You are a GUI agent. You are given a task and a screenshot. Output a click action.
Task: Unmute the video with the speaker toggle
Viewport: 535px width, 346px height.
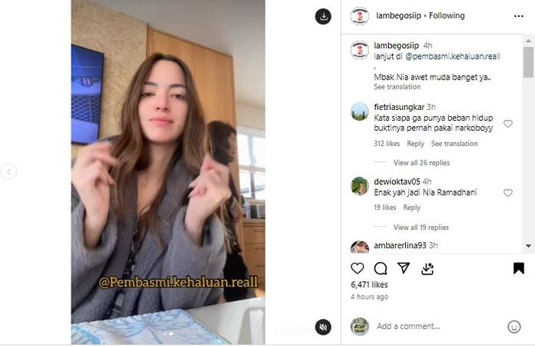[323, 327]
